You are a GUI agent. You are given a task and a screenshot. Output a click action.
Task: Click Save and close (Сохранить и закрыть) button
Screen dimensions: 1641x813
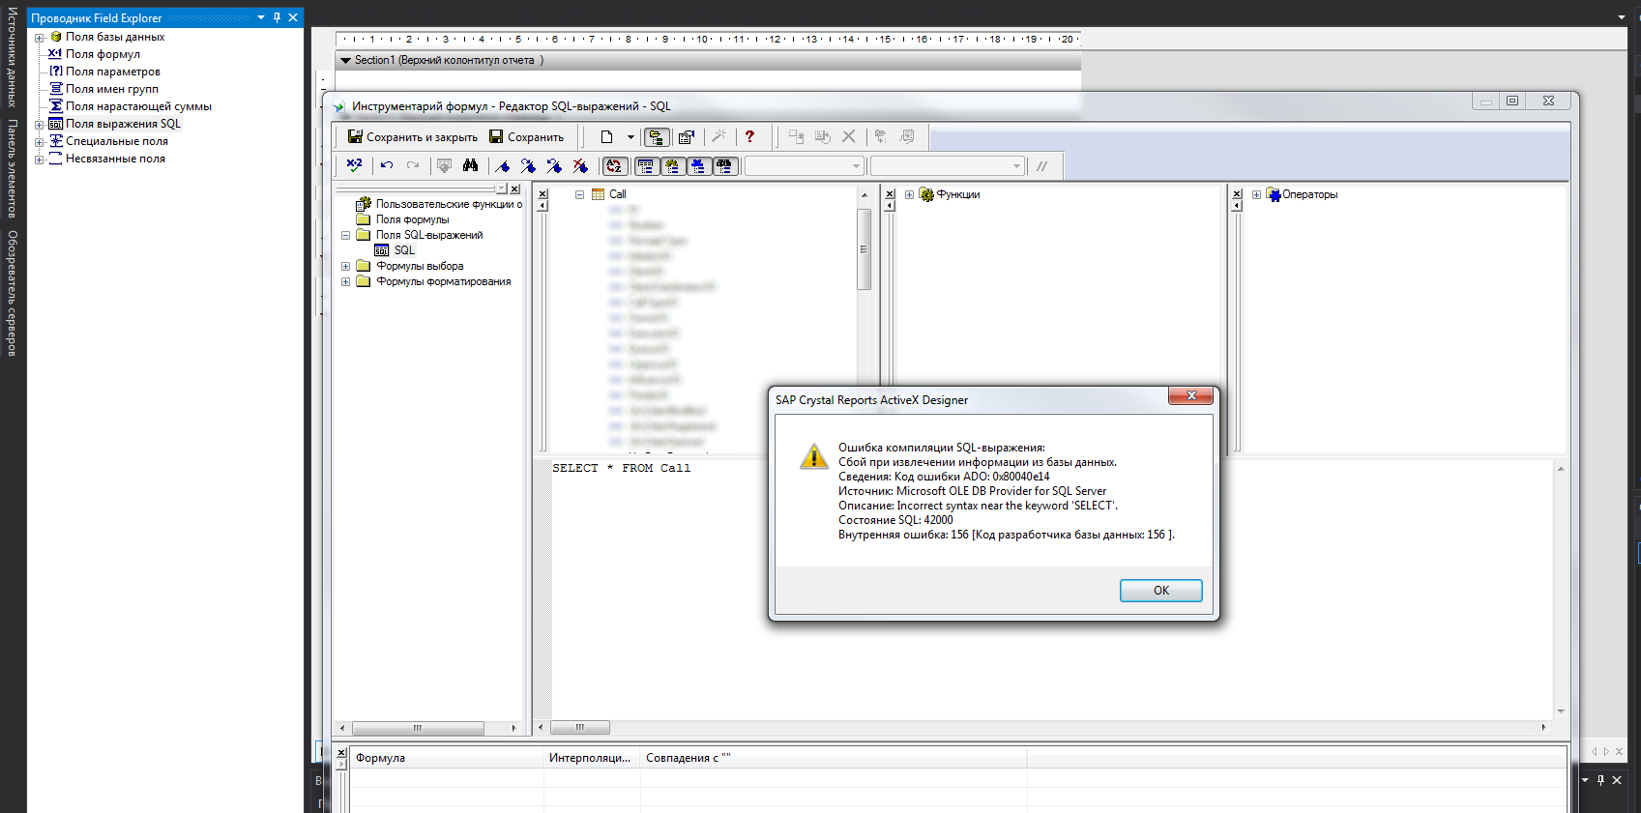point(413,137)
